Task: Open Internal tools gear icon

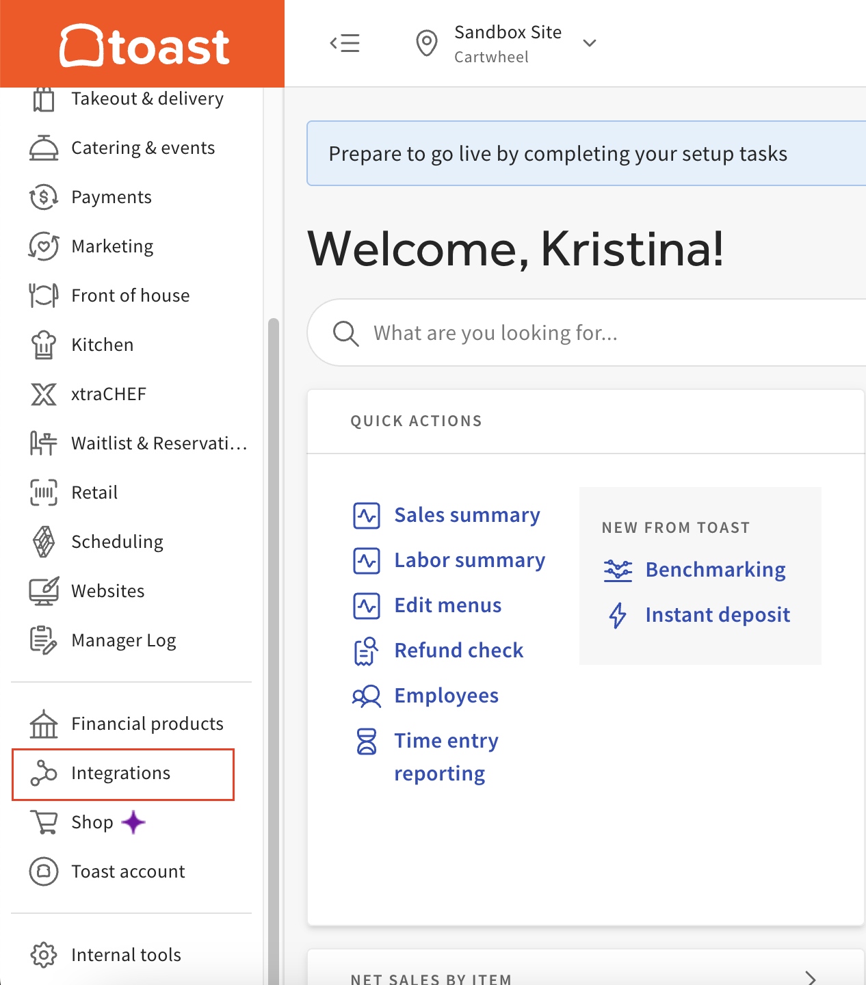Action: tap(44, 955)
